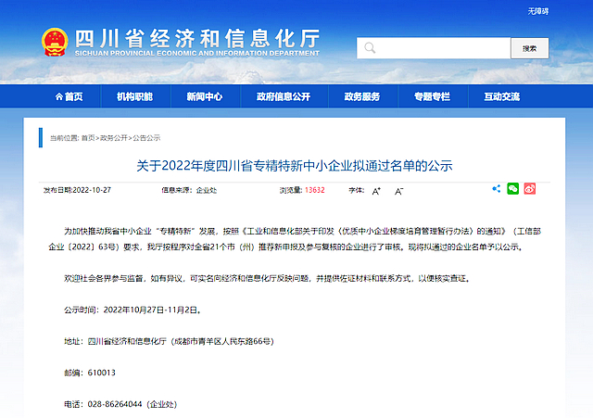
Task: Open the 政务服务 menu
Action: pos(362,96)
